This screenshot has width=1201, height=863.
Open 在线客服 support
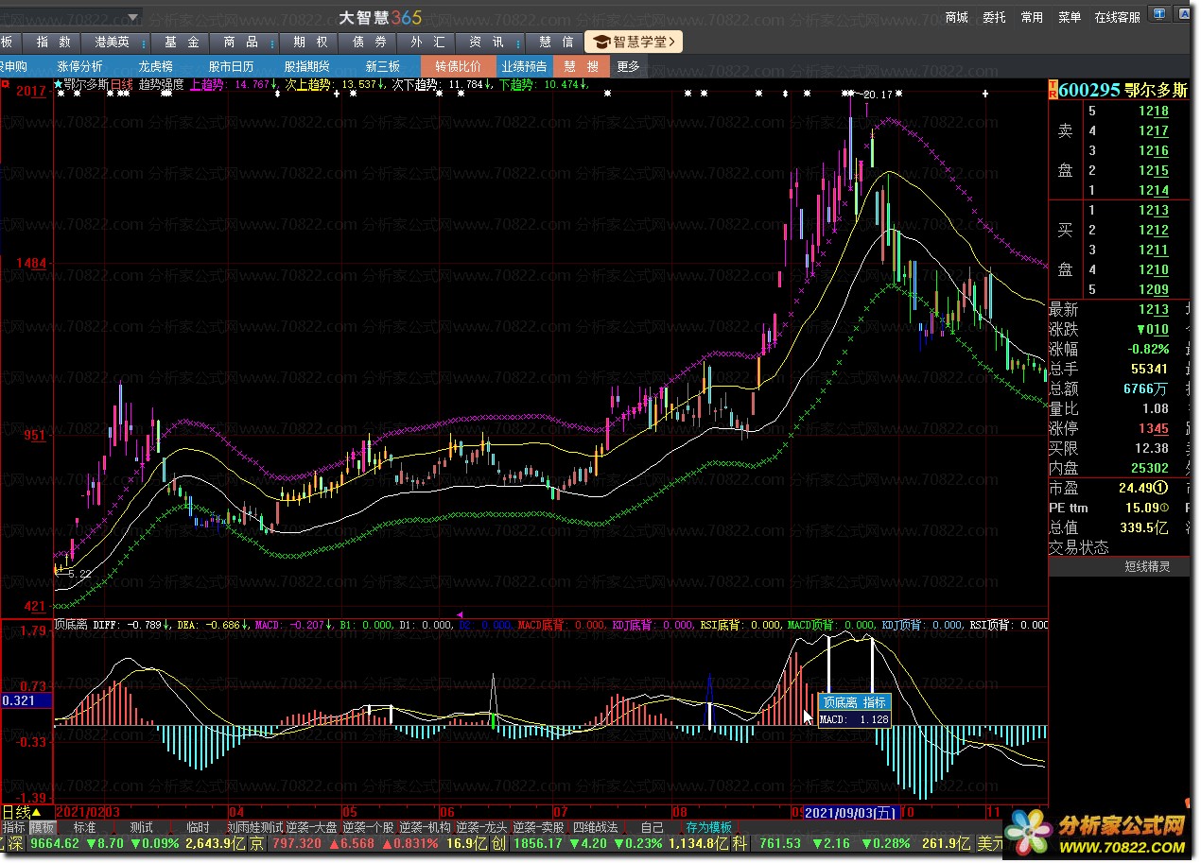(1118, 17)
